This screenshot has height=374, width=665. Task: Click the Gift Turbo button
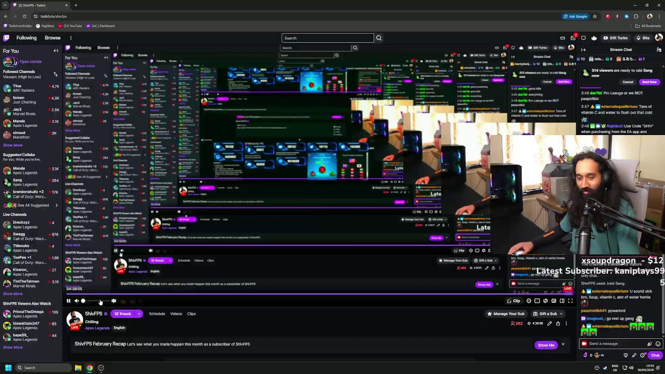tap(615, 38)
